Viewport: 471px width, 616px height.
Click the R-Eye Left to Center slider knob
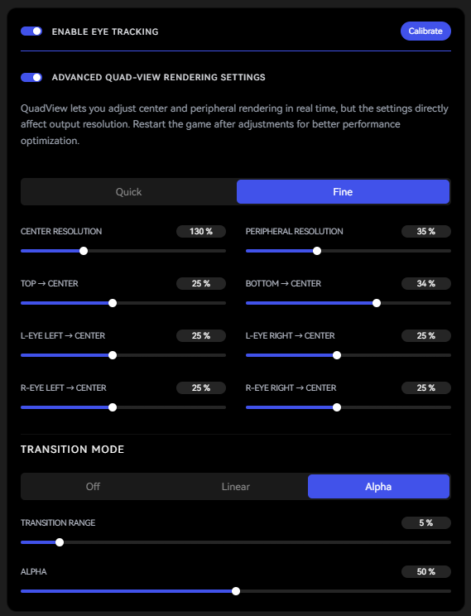click(113, 407)
